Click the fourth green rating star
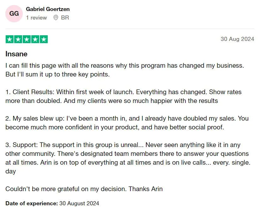Screen dimensions: 259x210 pyautogui.click(x=35, y=39)
